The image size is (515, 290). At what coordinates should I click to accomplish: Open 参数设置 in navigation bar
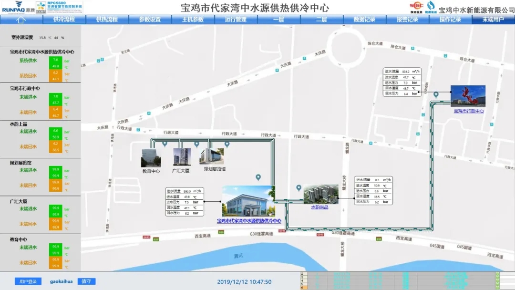pyautogui.click(x=150, y=20)
